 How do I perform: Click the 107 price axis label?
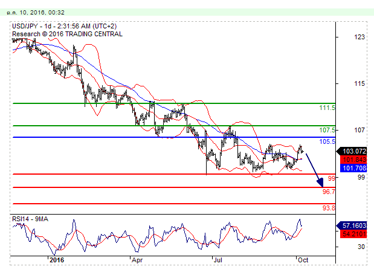[359, 130]
